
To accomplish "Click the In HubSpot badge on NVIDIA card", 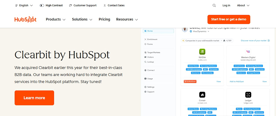I will [x=190, y=82].
